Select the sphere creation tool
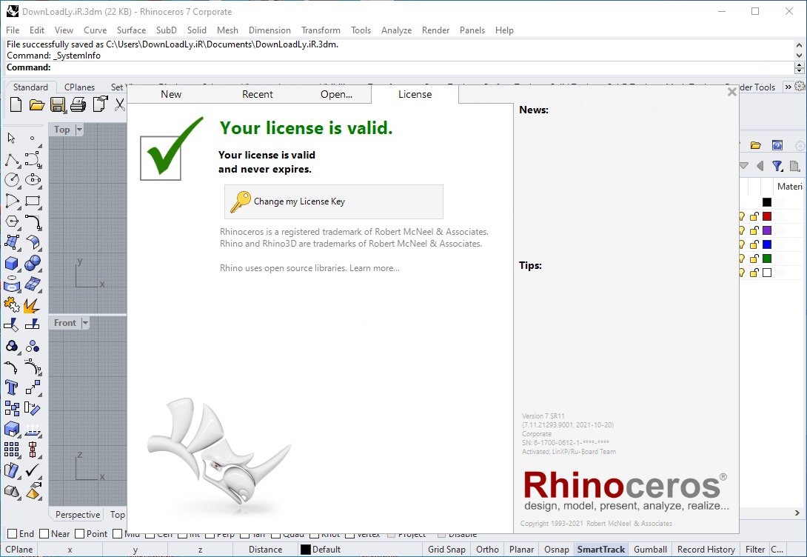The image size is (807, 557). 31,263
